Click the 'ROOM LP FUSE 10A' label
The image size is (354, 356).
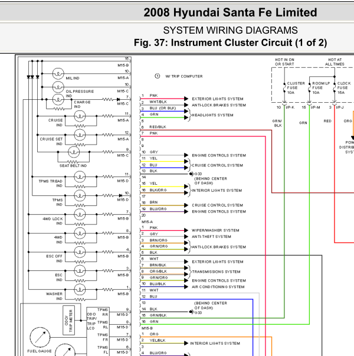[x=321, y=88]
